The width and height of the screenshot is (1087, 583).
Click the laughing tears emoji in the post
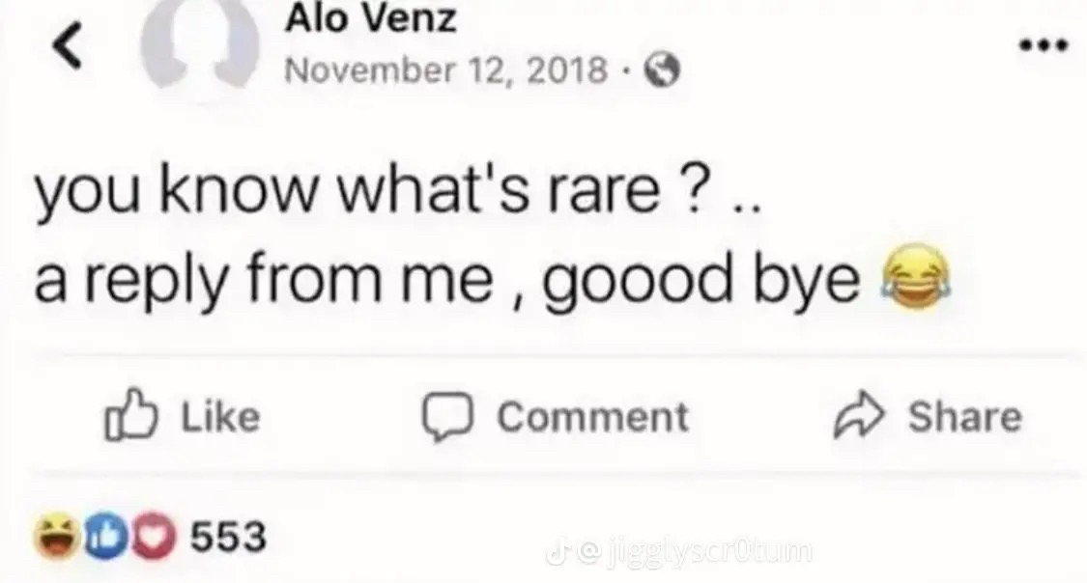(x=915, y=277)
